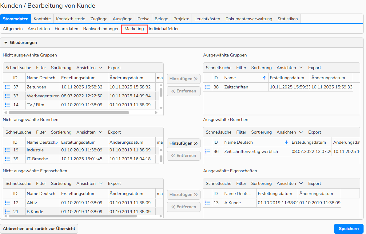Open row menu icon for IT-Branche

[x=7, y=159]
